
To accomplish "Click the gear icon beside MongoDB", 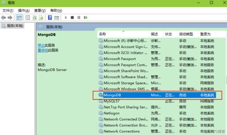I will [x=101, y=95].
